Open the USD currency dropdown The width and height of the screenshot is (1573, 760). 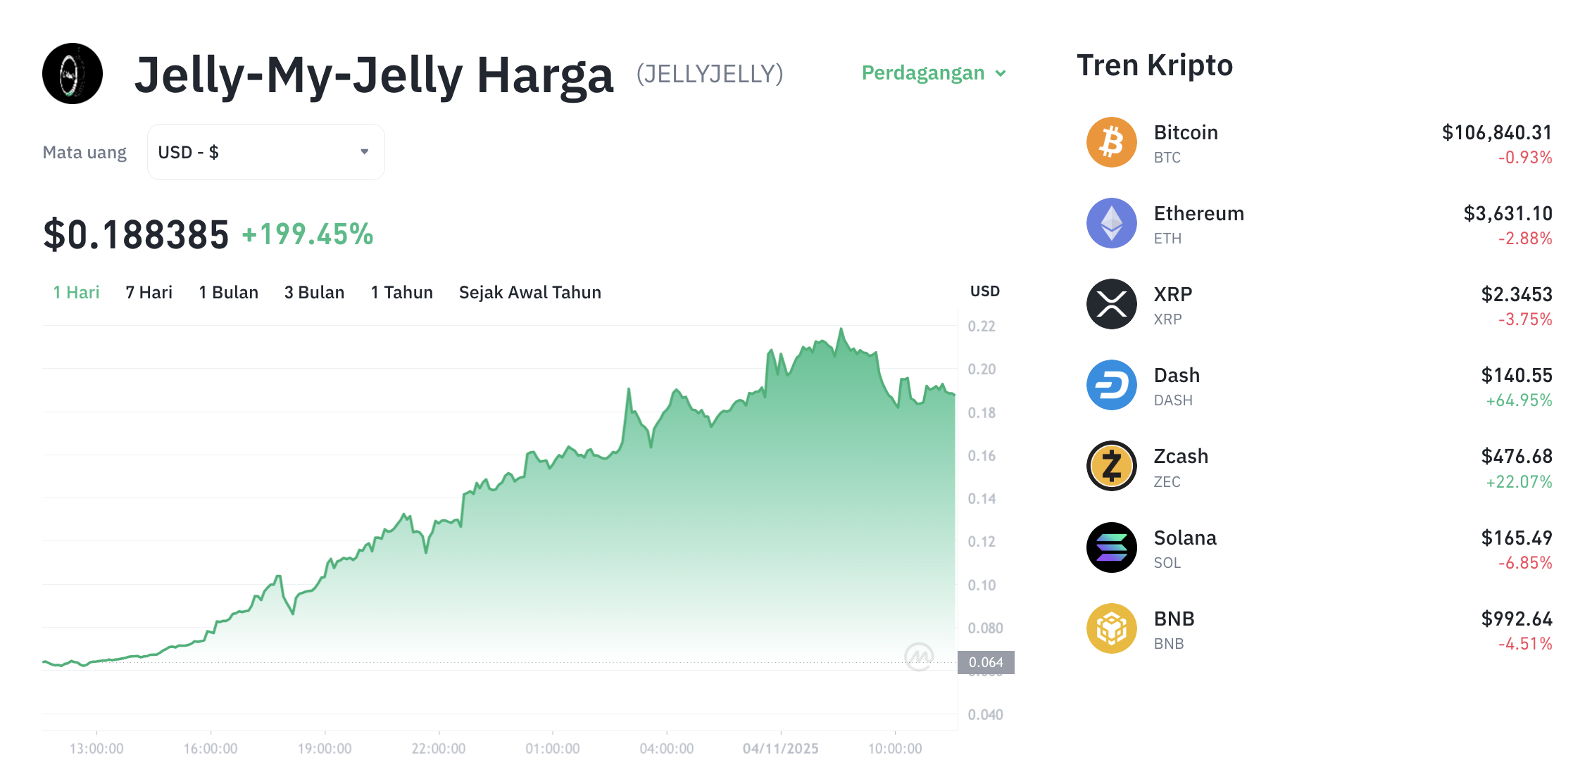[265, 151]
